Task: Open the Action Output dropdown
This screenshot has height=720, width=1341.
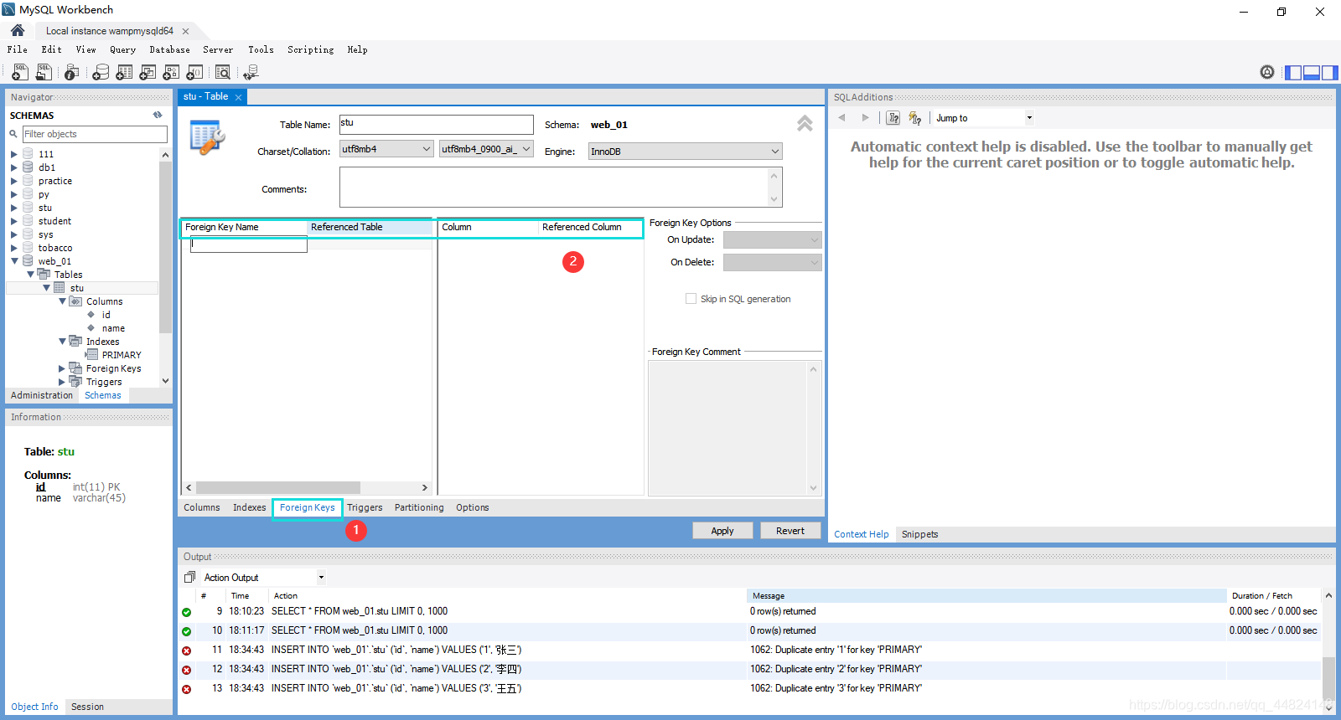Action: click(x=263, y=578)
